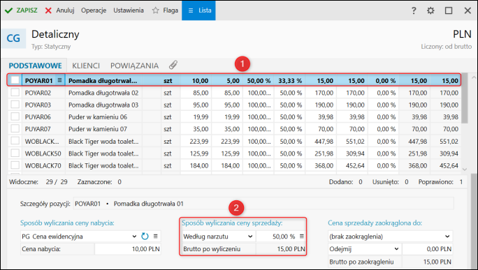Click the table vertical scrollbar thumb
The height and width of the screenshot is (270, 478).
coord(465,98)
